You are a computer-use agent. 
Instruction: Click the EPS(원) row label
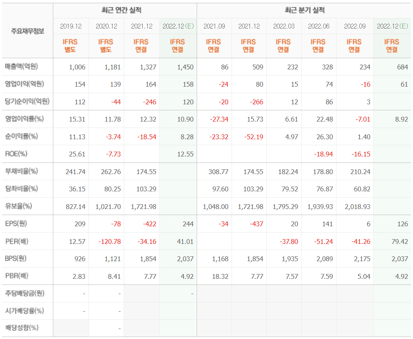coord(16,223)
